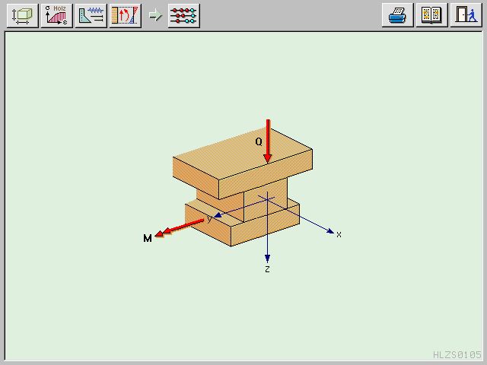Viewport: 487px width, 365px height.
Task: Select the stress diagram icon
Action: tap(125, 15)
